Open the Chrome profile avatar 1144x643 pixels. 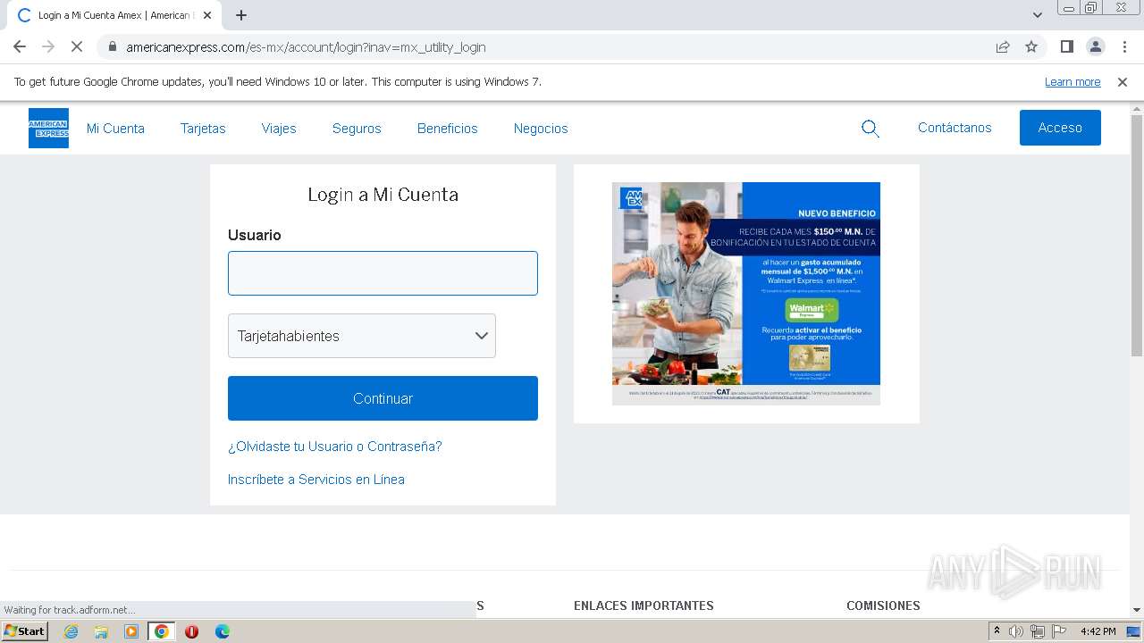click(1095, 46)
